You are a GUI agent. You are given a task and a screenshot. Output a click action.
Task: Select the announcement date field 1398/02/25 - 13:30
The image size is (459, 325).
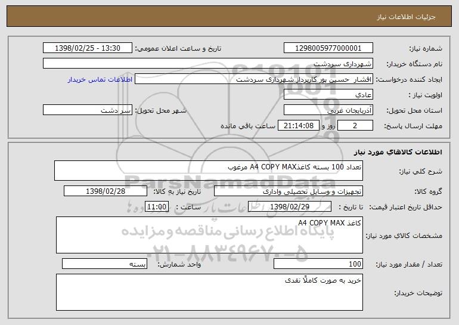[x=88, y=48]
